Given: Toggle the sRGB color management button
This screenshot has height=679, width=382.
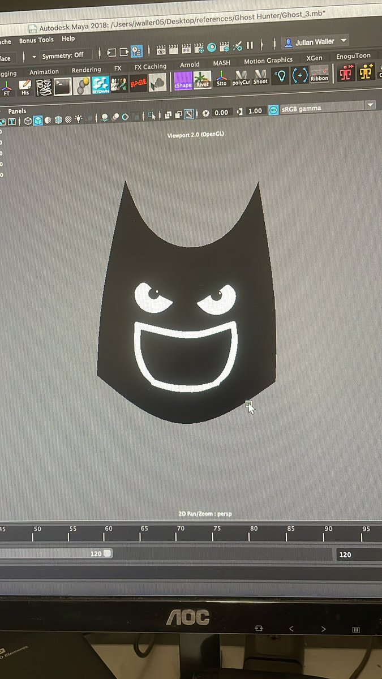Looking at the screenshot, I should click(x=273, y=110).
